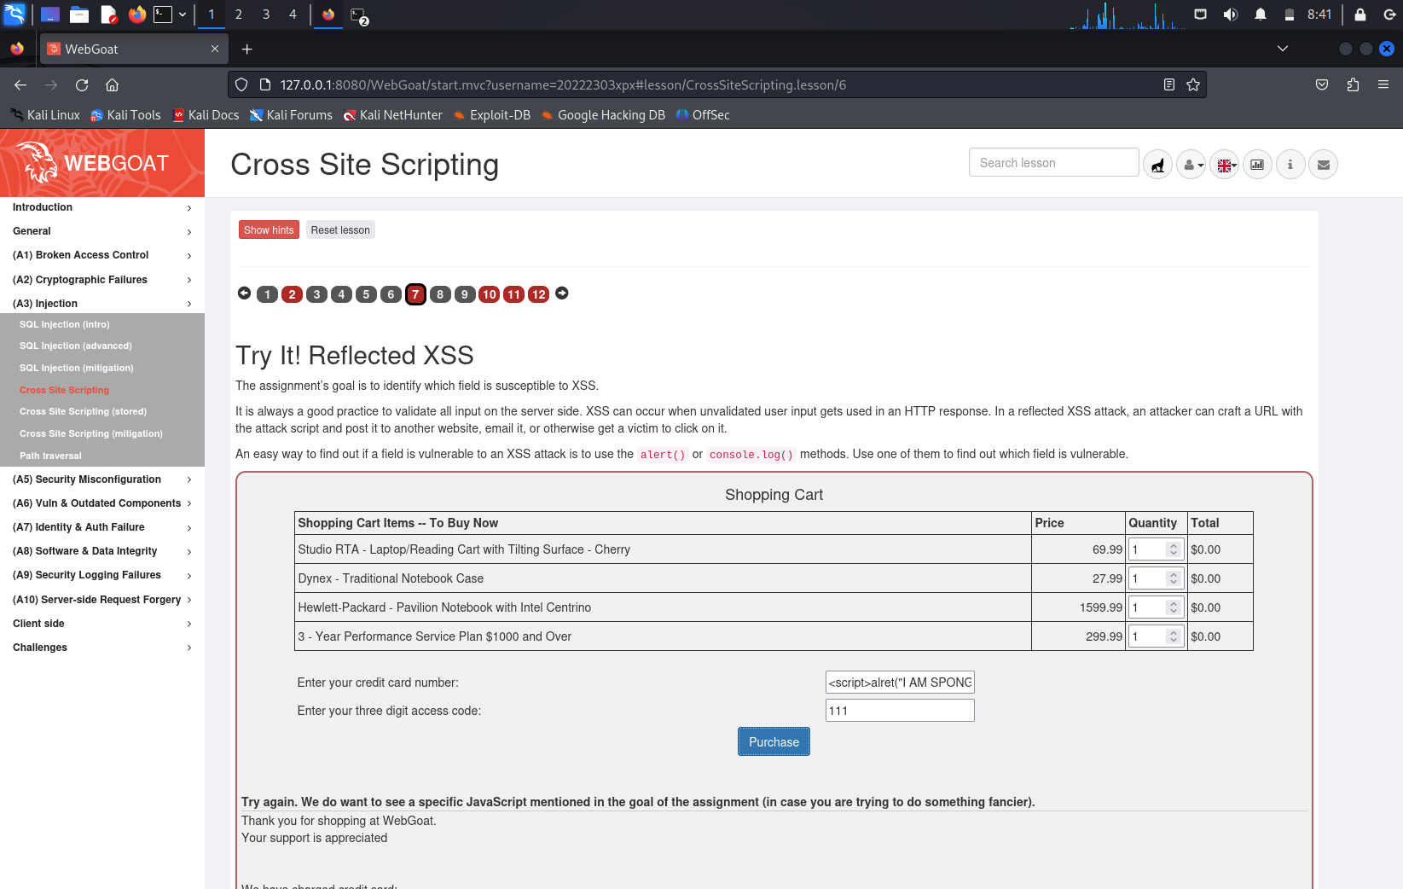The image size is (1403, 889).
Task: Click the contact mail envelope icon
Action: click(x=1324, y=165)
